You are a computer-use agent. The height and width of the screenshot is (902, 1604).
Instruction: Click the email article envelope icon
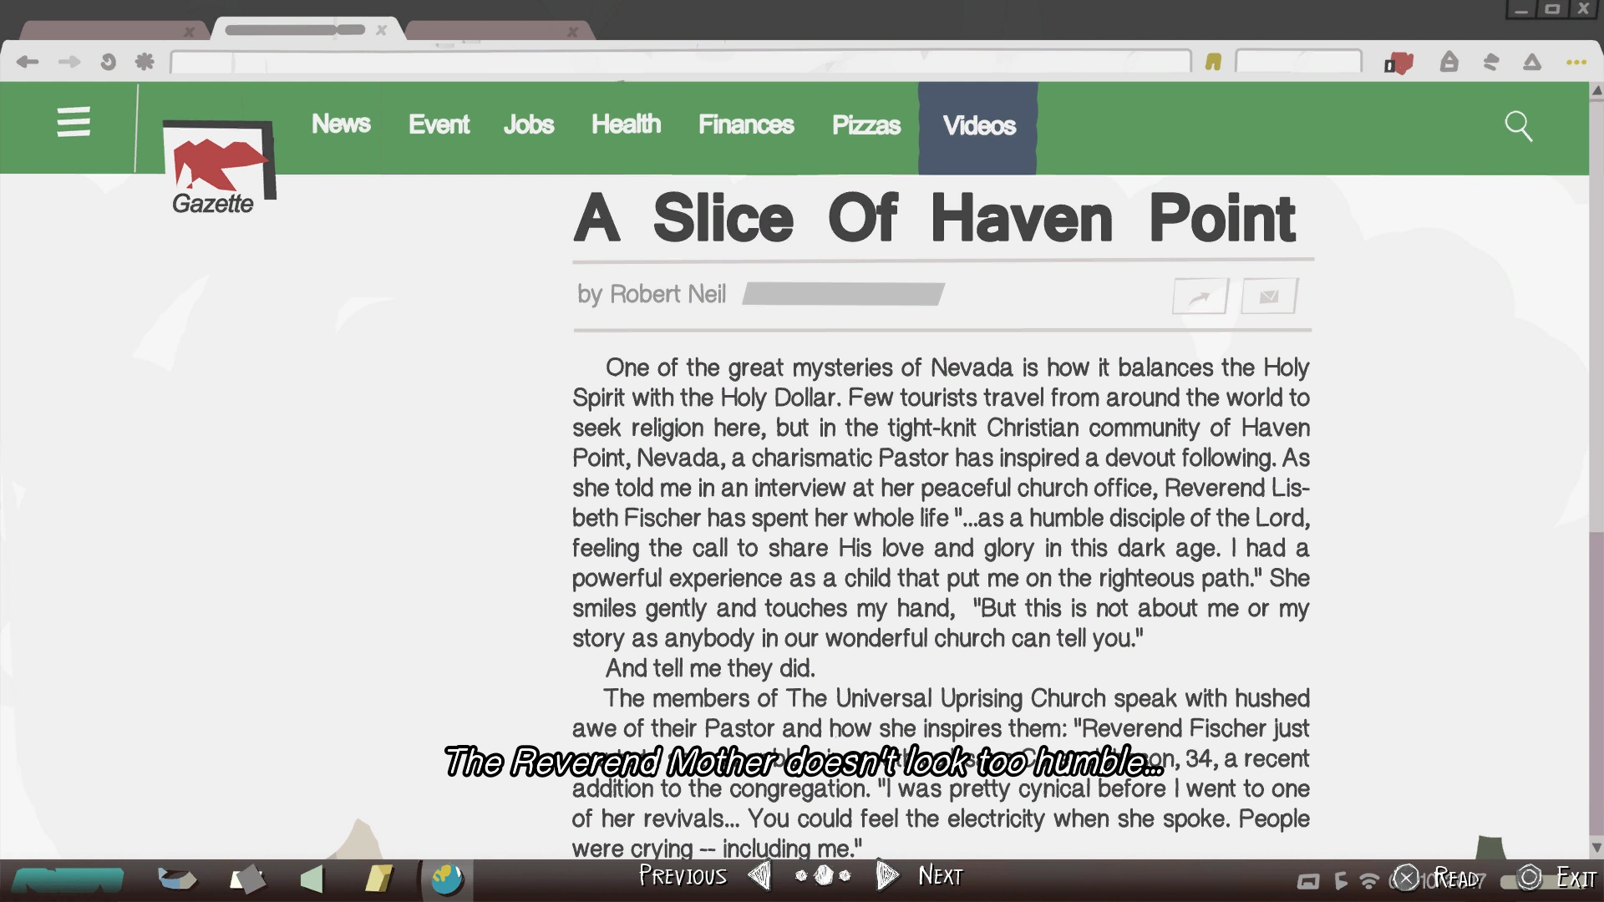click(x=1269, y=296)
